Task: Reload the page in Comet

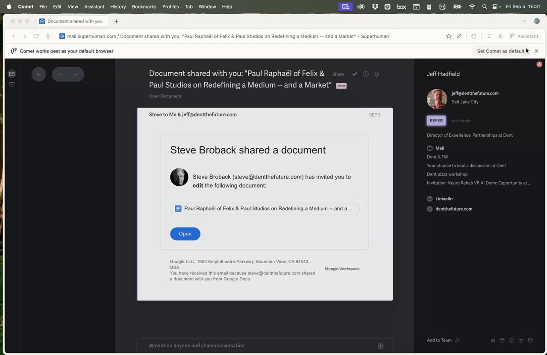Action: pyautogui.click(x=36, y=36)
